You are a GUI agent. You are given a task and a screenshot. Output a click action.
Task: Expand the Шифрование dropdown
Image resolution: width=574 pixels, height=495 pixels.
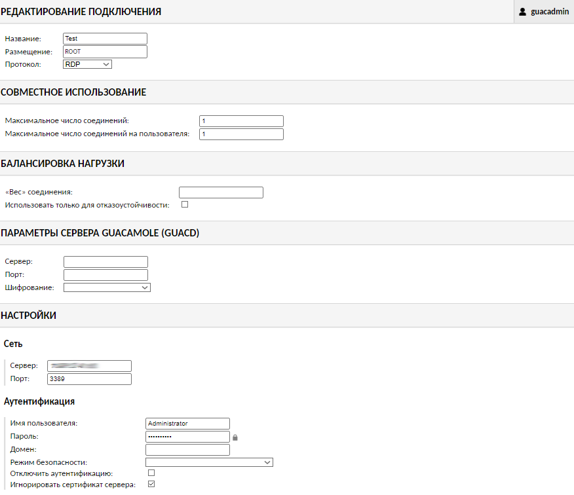107,287
